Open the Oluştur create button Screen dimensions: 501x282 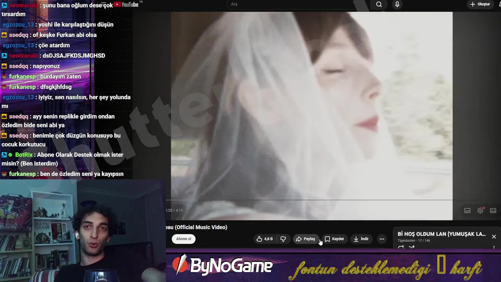(480, 4)
